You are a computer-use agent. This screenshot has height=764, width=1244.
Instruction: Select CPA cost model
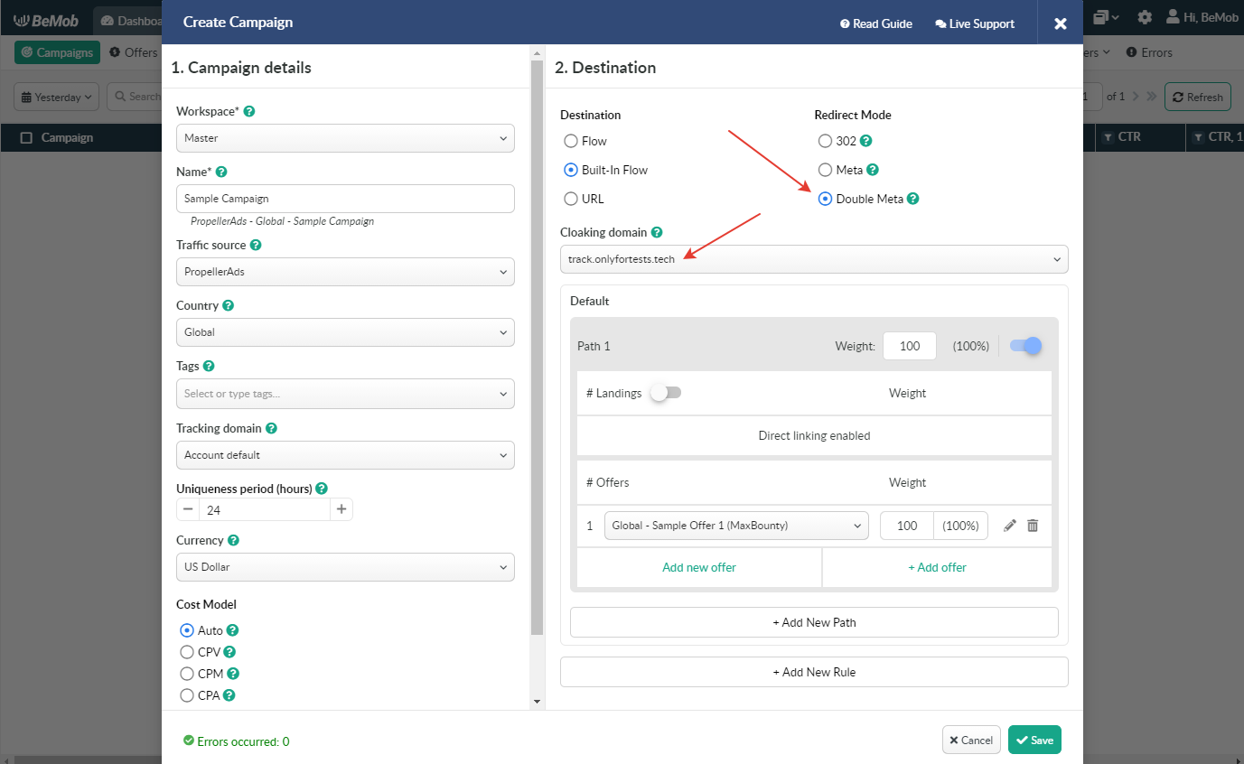tap(187, 695)
